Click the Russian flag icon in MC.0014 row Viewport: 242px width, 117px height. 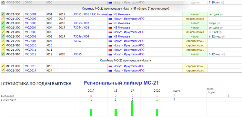tap(110, 71)
